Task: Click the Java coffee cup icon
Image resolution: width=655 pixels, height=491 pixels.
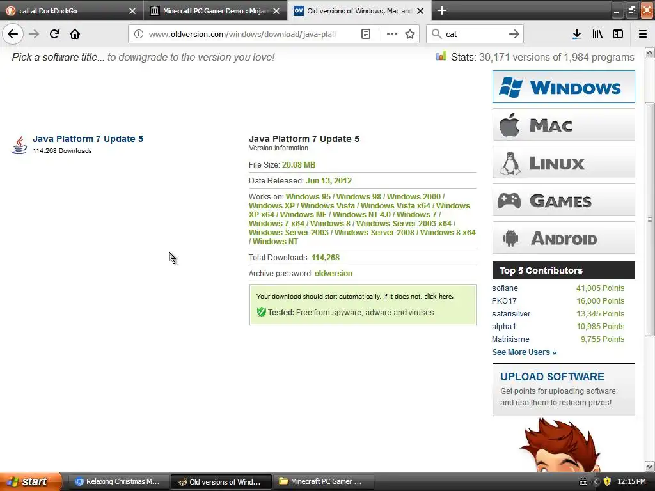Action: pyautogui.click(x=19, y=145)
